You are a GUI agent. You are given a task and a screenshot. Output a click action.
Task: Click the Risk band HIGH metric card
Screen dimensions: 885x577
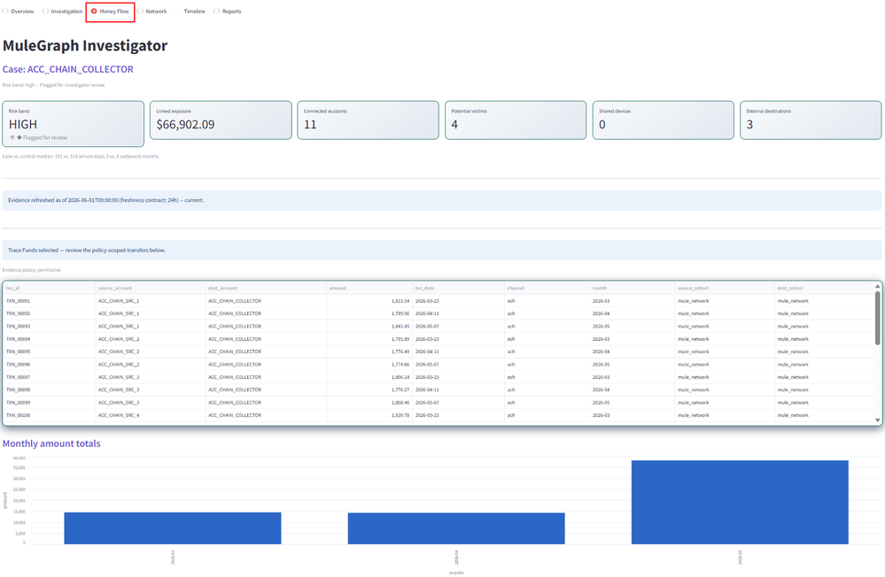click(74, 124)
